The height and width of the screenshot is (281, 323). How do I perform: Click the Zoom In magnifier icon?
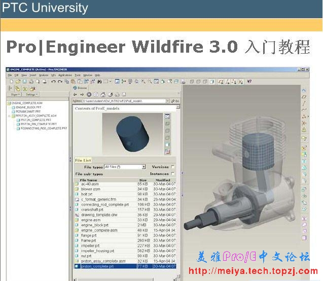click(x=143, y=82)
